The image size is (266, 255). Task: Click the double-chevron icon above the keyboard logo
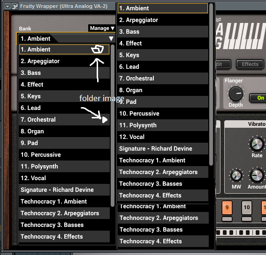coord(218,20)
